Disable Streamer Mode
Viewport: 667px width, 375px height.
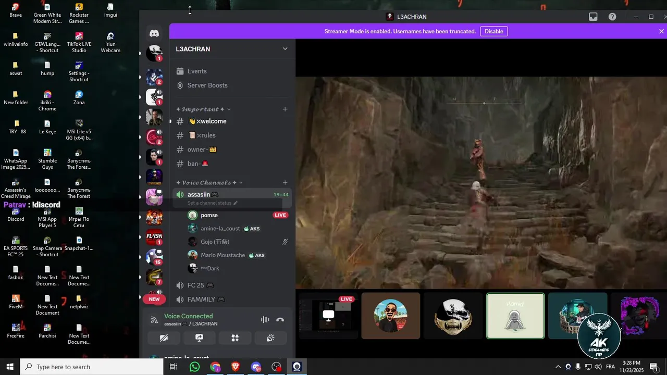(x=494, y=31)
